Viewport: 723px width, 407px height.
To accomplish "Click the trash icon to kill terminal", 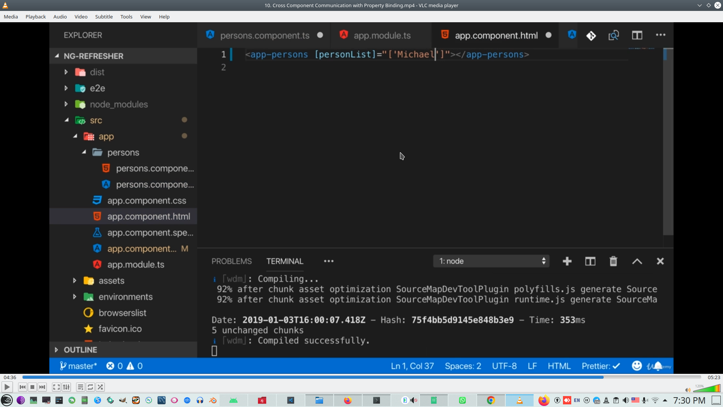I will coord(613,261).
